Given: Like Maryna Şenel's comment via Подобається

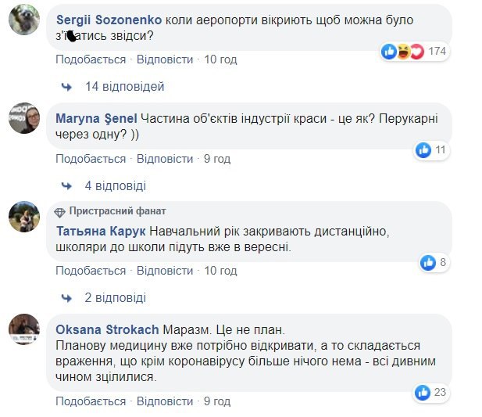Looking at the screenshot, I should pyautogui.click(x=91, y=159).
